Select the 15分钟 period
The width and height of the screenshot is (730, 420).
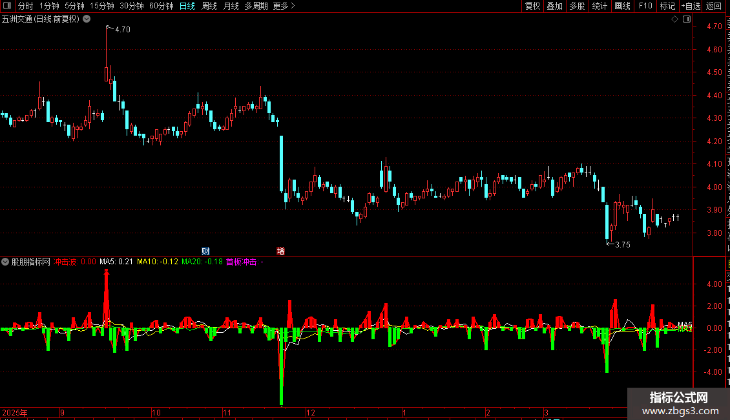102,6
